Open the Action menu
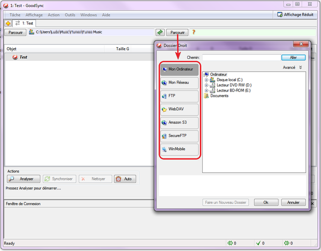Viewport: 321px width, 251px height. click(x=54, y=15)
